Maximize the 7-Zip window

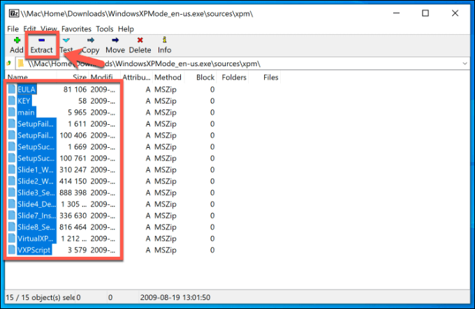(x=425, y=13)
